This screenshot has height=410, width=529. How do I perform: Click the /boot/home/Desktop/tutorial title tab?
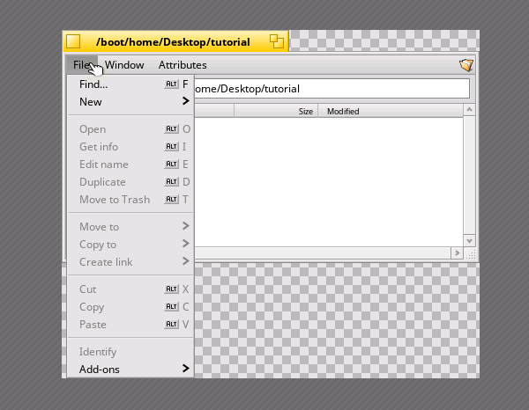[172, 41]
